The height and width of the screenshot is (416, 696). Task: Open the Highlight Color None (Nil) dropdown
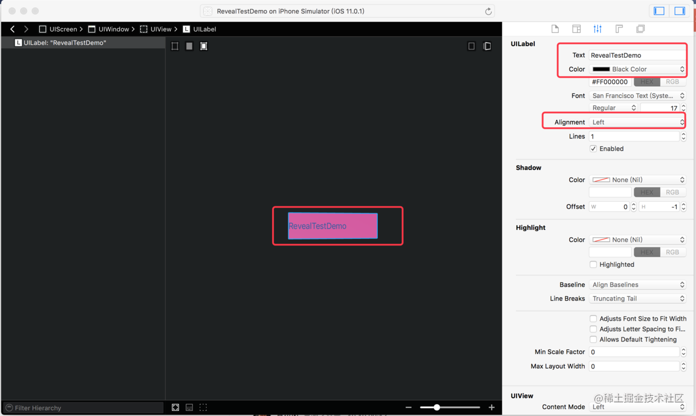point(637,240)
